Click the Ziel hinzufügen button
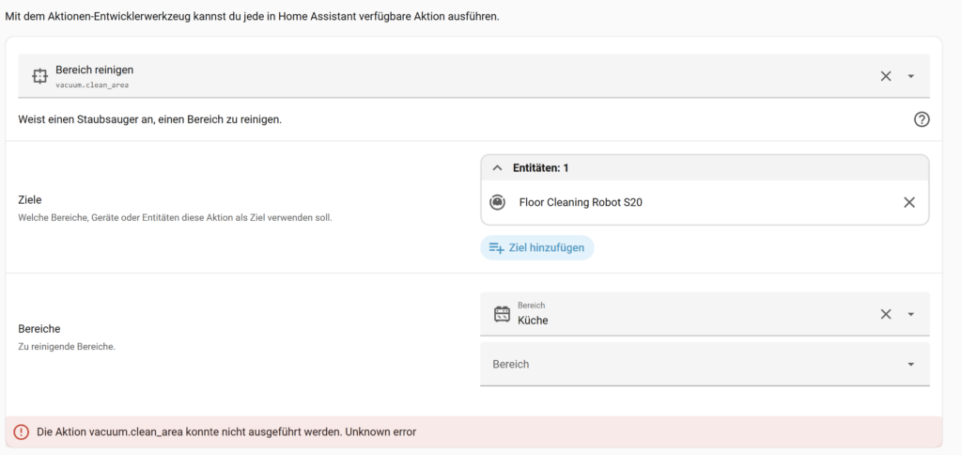Viewport: 962px width, 455px height. click(537, 248)
